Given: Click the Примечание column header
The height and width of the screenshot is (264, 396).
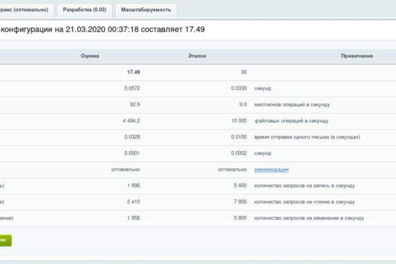Looking at the screenshot, I should [357, 56].
